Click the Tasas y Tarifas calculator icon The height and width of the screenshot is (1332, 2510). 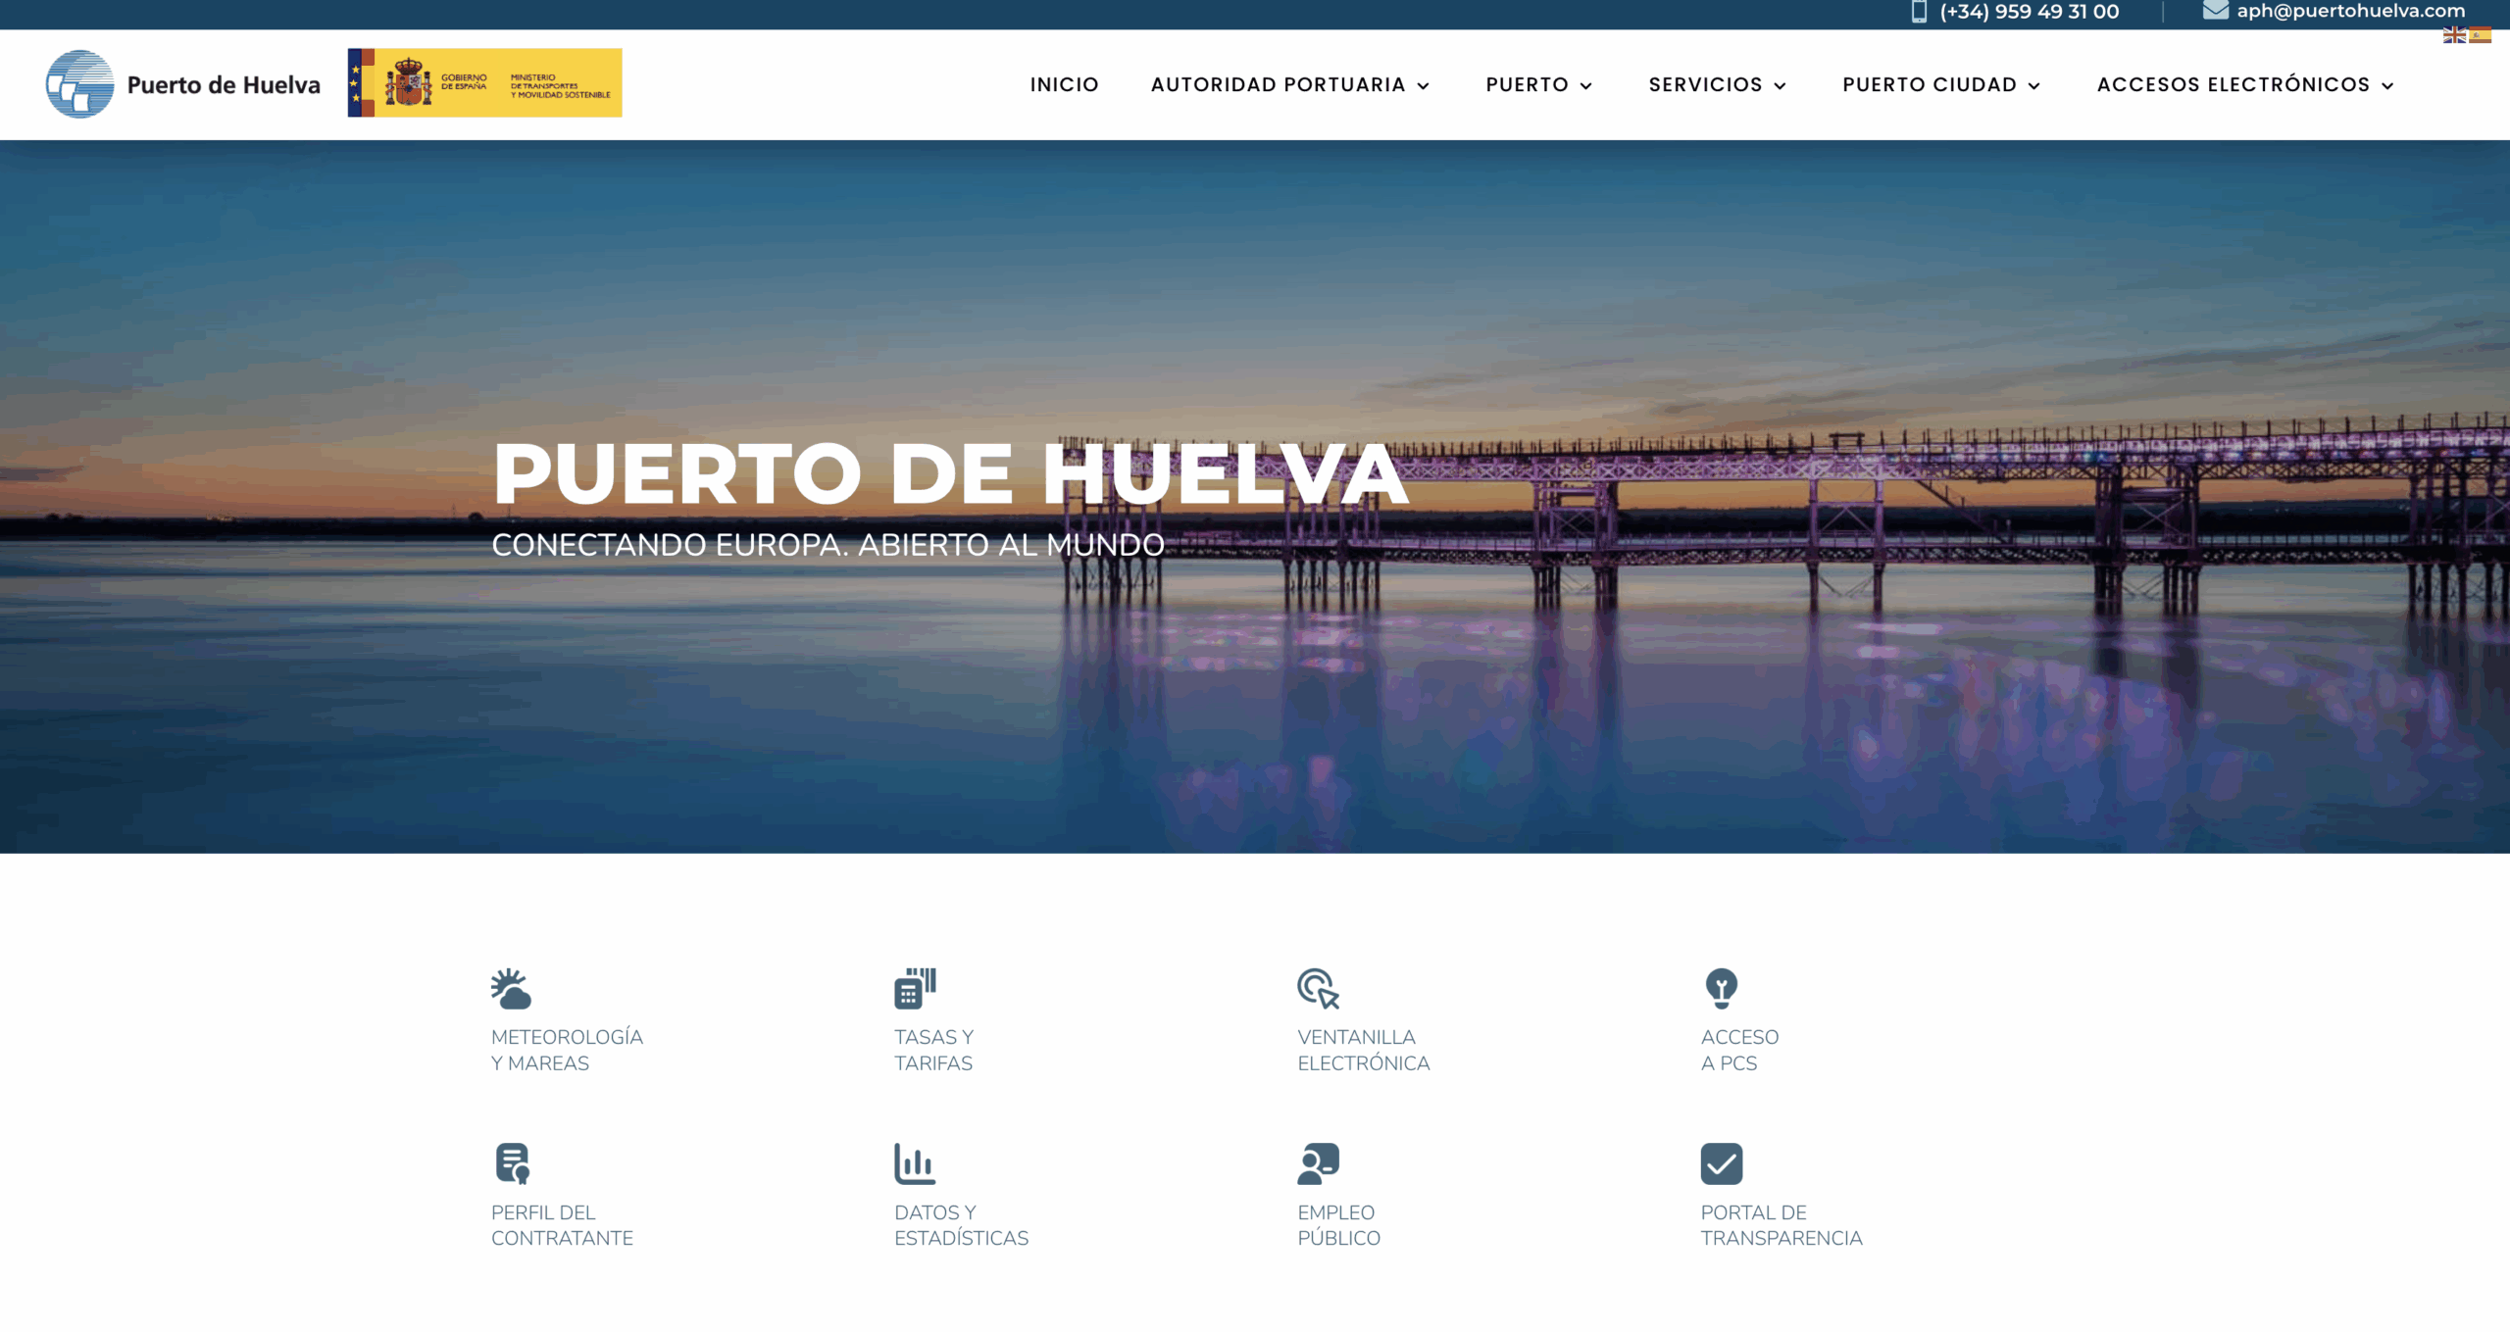(915, 988)
